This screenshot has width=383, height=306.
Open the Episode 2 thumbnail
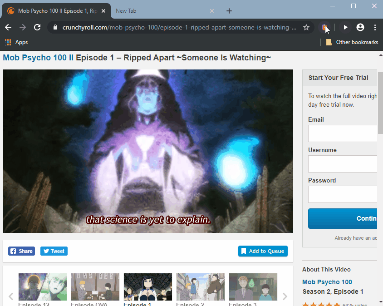pos(201,287)
